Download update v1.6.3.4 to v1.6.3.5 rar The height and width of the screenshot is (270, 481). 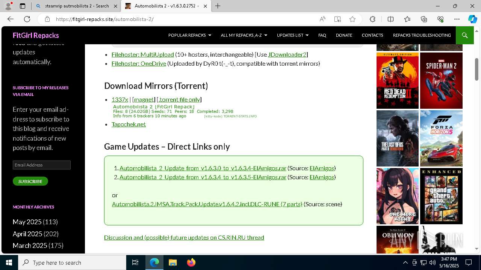[203, 177]
